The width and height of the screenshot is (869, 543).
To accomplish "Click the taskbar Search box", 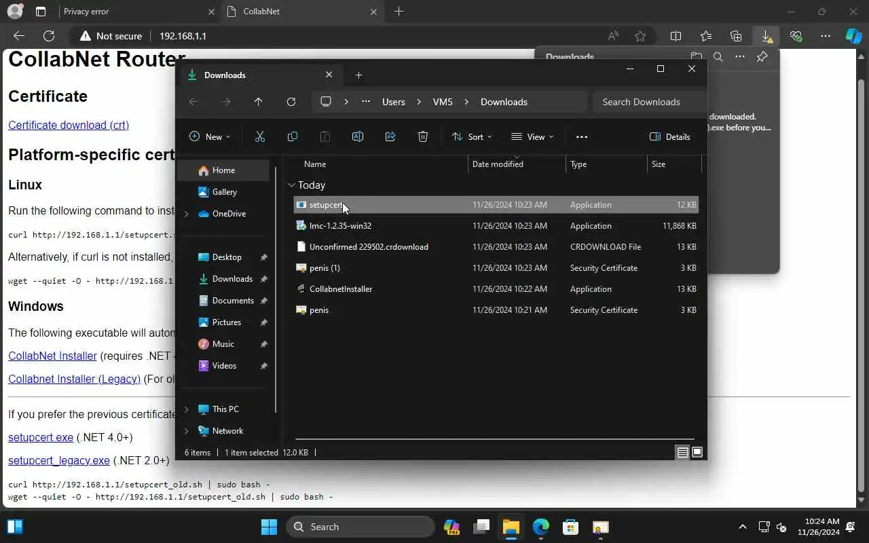I will click(360, 527).
